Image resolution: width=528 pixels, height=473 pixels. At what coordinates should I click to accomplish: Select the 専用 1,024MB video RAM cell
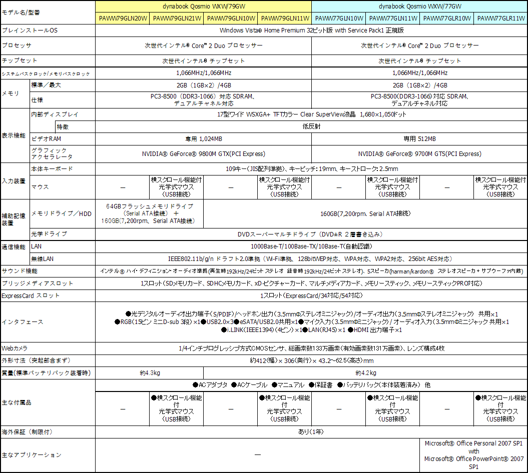pos(203,138)
